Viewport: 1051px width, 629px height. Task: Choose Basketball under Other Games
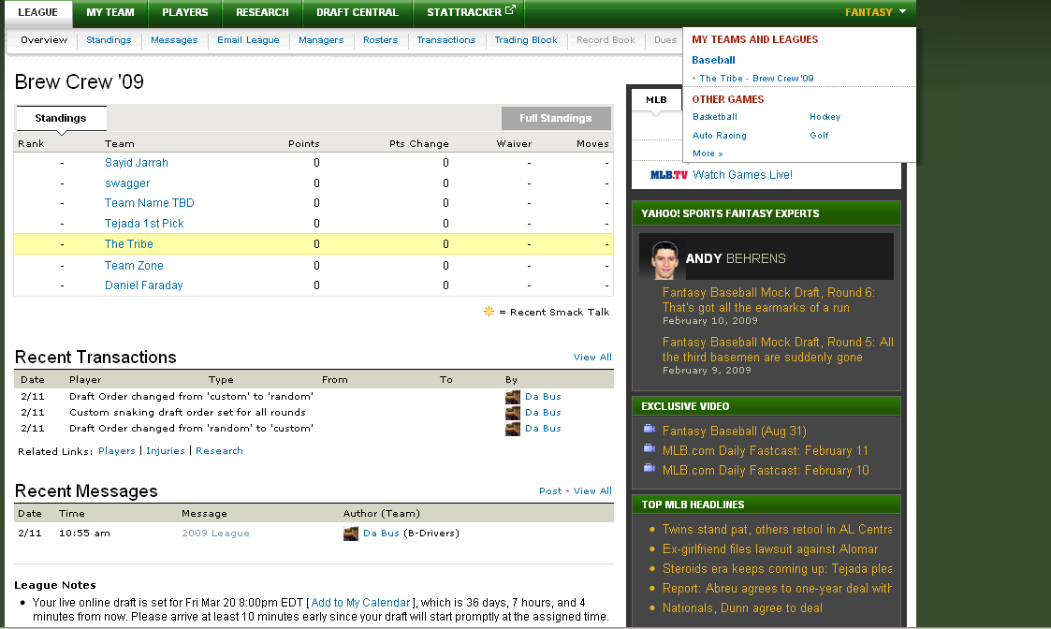[714, 117]
